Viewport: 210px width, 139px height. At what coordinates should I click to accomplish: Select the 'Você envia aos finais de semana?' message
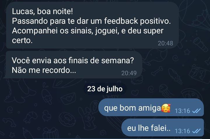coord(73,65)
